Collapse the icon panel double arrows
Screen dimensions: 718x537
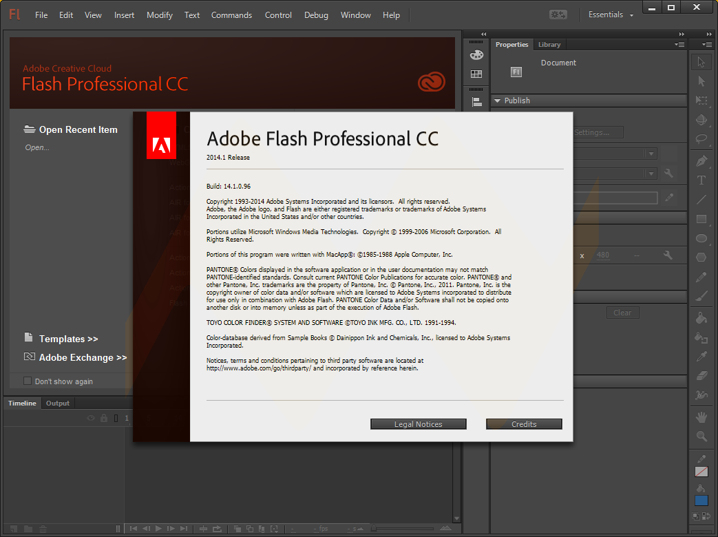(483, 34)
